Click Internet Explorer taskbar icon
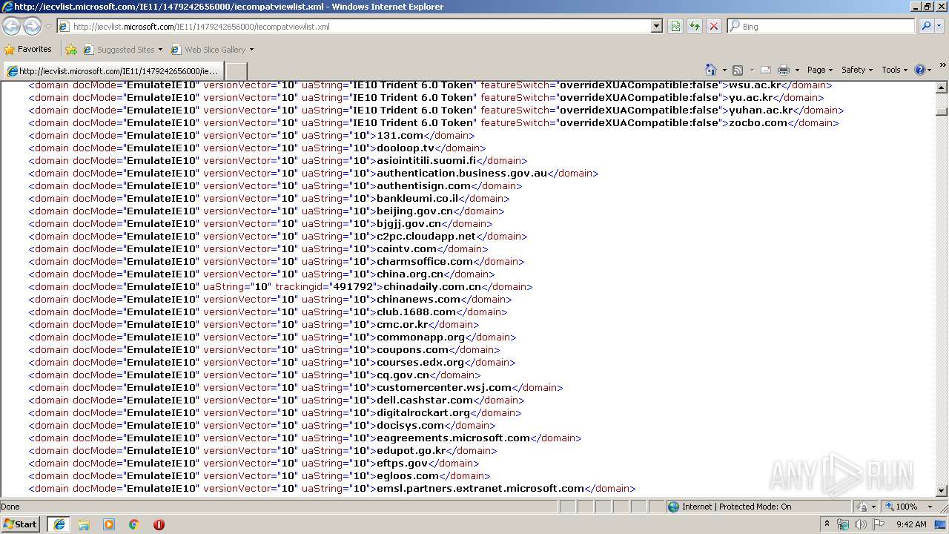 point(59,524)
